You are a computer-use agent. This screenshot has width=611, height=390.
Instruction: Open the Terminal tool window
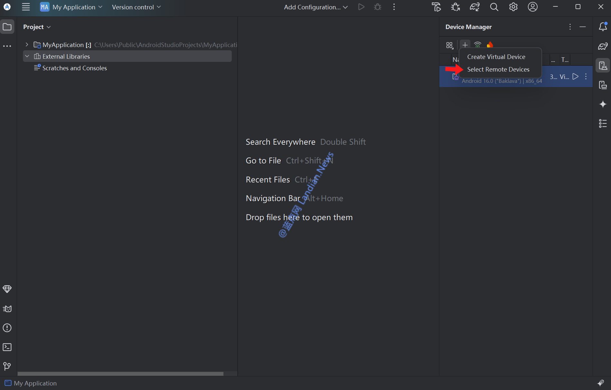[x=7, y=347]
